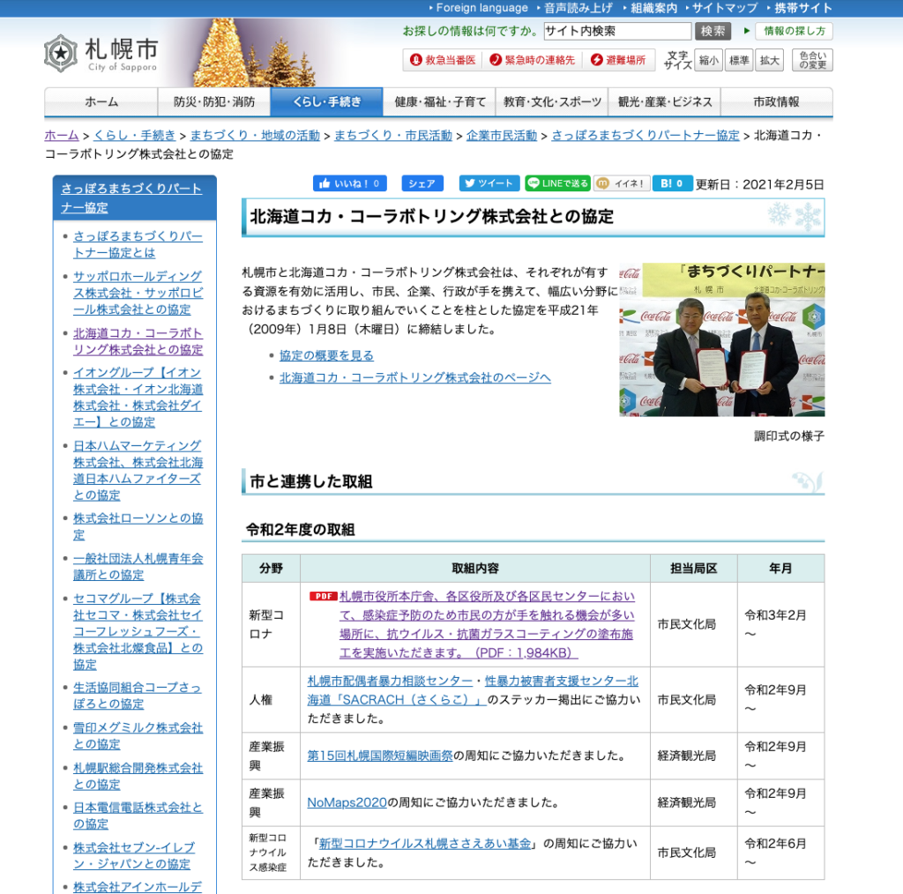Tweet this page with ツイート button
This screenshot has width=903, height=894.
pos(489,183)
